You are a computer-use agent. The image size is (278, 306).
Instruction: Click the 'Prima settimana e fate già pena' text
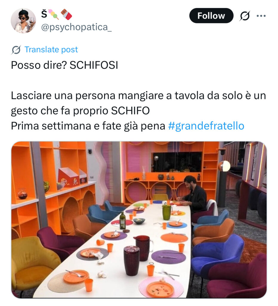[88, 126]
